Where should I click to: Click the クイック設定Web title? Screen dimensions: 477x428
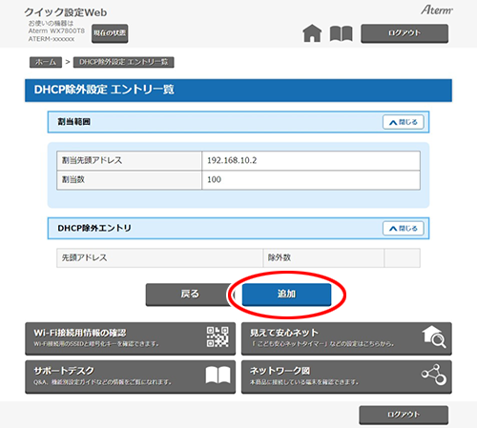pos(66,12)
